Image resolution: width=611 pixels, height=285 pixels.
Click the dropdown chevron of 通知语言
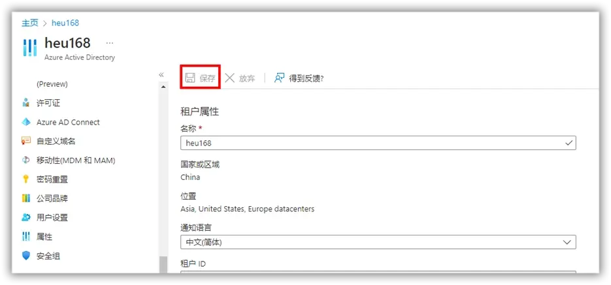[567, 242]
